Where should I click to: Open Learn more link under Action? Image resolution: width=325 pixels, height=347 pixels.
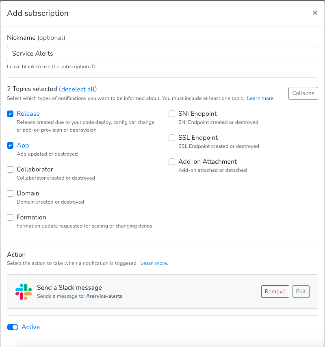click(154, 263)
